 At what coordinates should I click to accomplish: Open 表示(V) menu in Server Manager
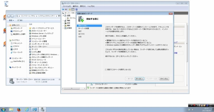pyautogui.click(x=83, y=6)
